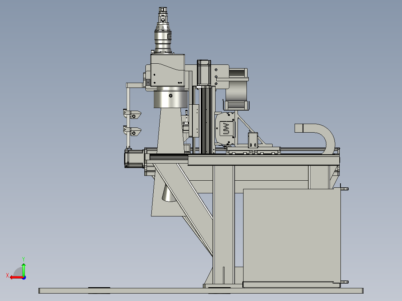Select the vertical black linear rail column
The width and height of the screenshot is (402, 301).
206,119
